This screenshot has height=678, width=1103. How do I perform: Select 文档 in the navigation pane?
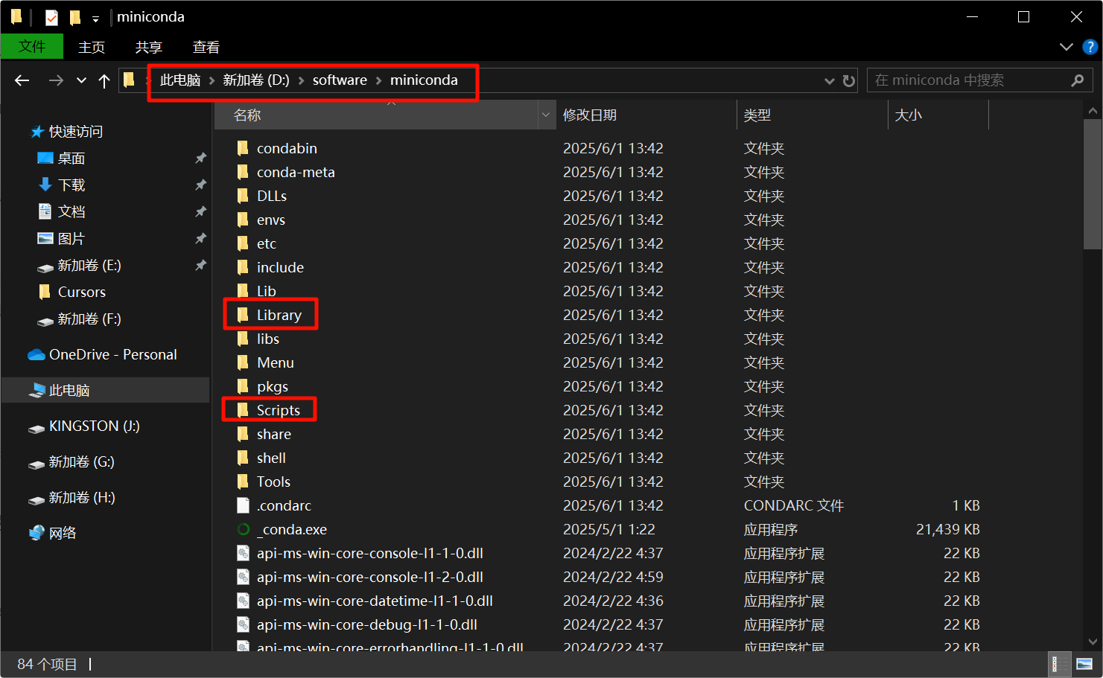[x=71, y=212]
